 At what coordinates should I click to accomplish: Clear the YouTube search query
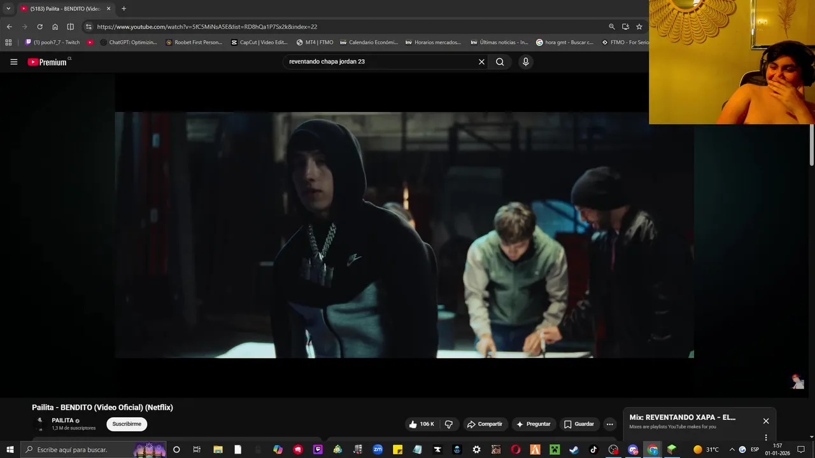point(481,62)
